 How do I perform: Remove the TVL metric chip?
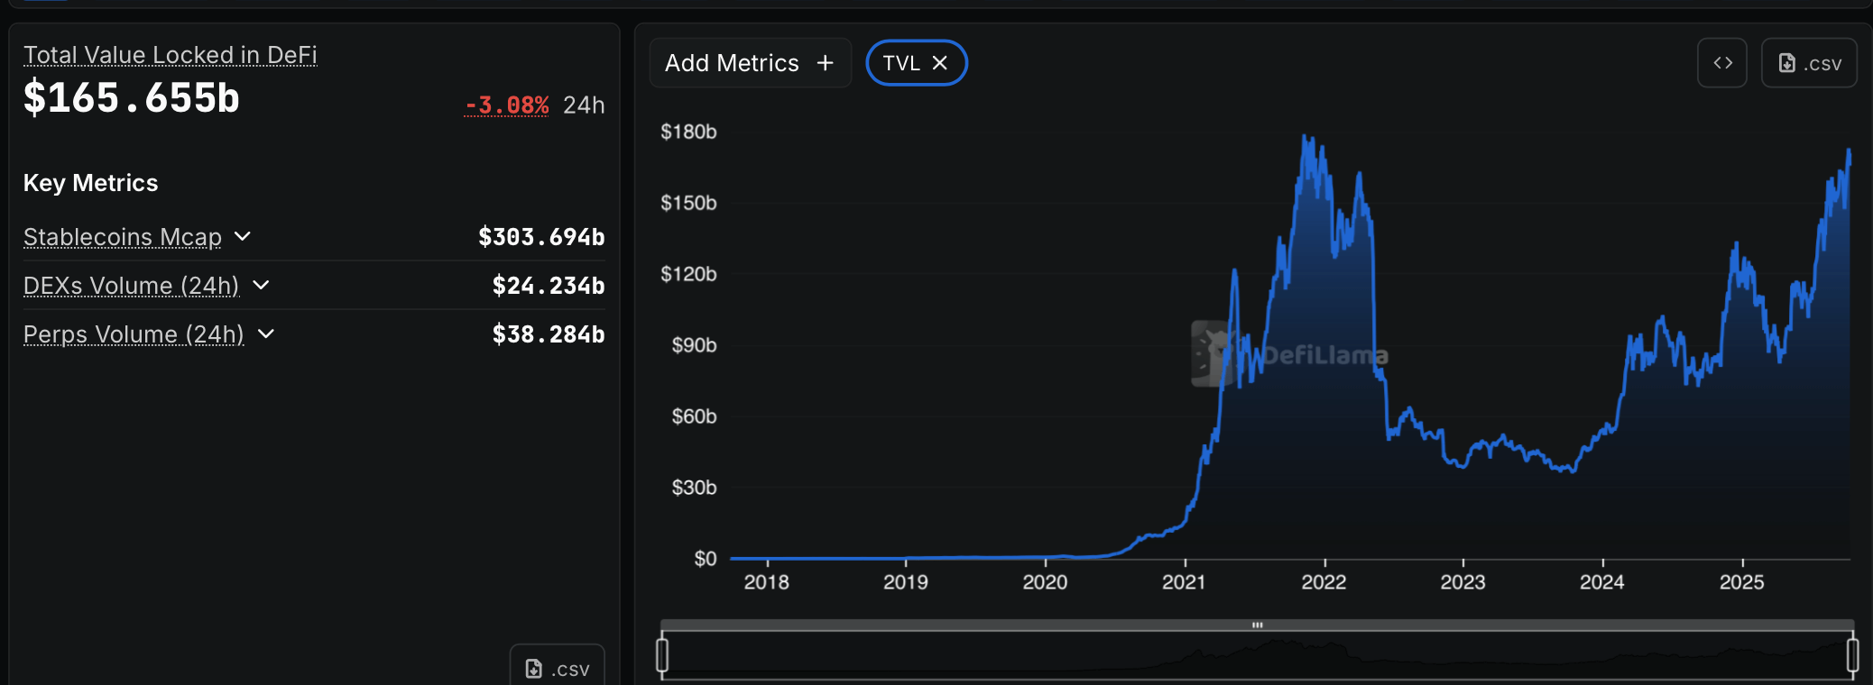[x=940, y=63]
